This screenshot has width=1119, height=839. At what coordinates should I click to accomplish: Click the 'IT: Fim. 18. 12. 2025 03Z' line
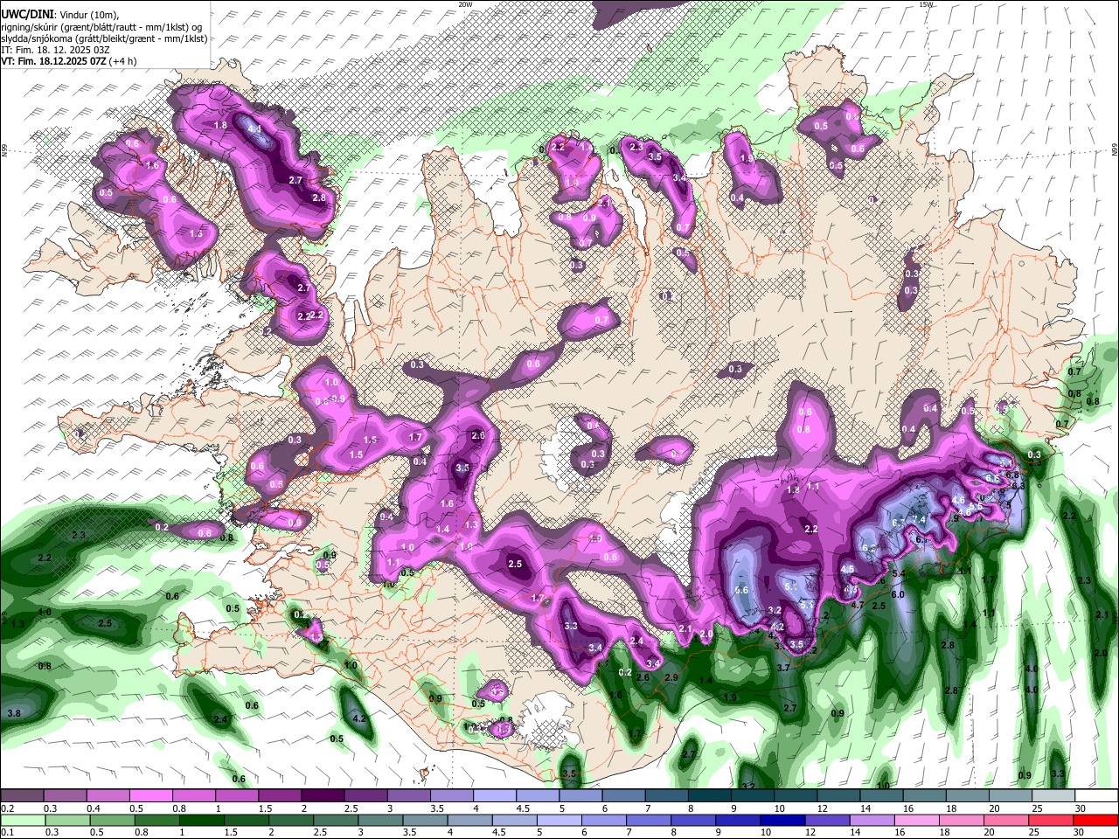click(x=55, y=50)
